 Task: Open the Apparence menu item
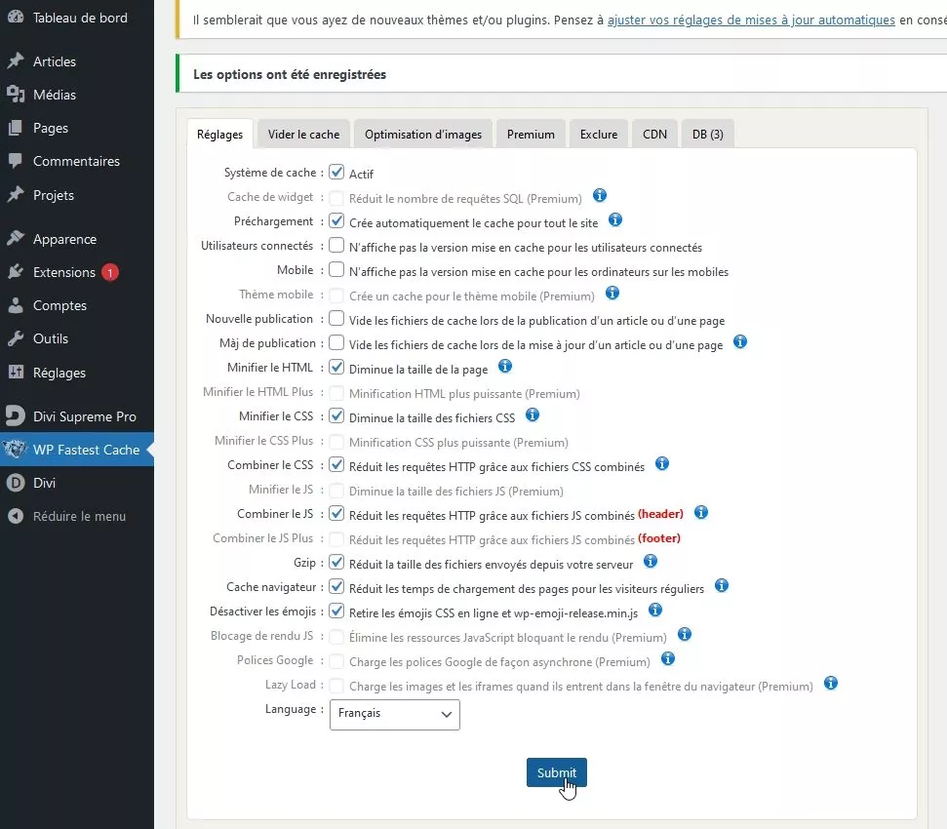pos(77,239)
